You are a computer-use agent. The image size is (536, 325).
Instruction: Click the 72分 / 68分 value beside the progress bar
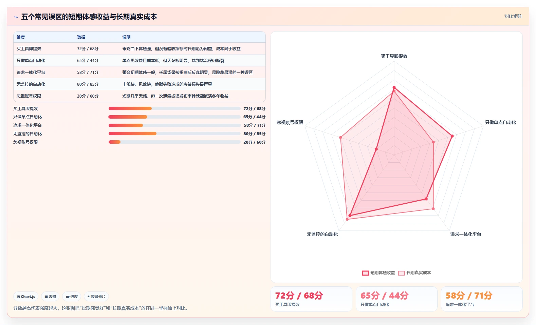click(x=254, y=109)
